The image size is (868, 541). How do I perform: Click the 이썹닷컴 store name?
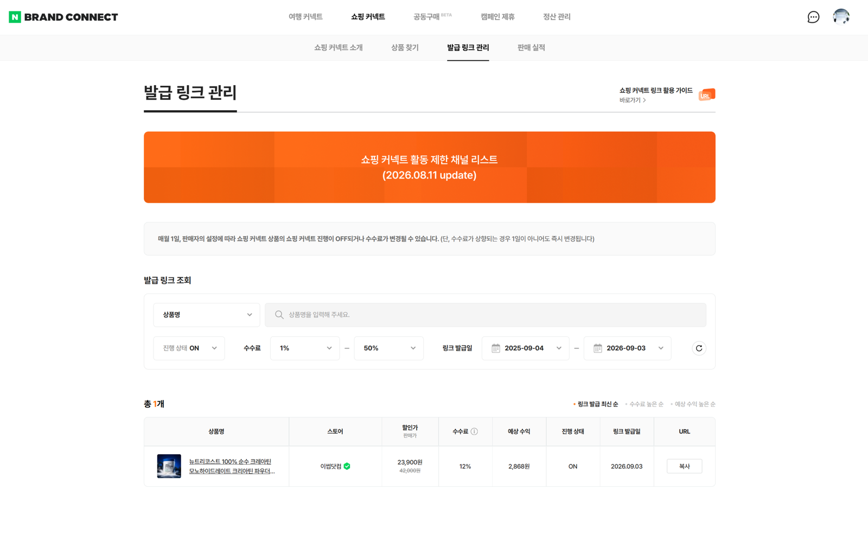pyautogui.click(x=331, y=466)
